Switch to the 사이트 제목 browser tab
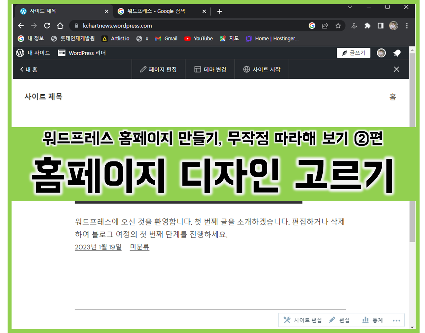 coord(64,11)
